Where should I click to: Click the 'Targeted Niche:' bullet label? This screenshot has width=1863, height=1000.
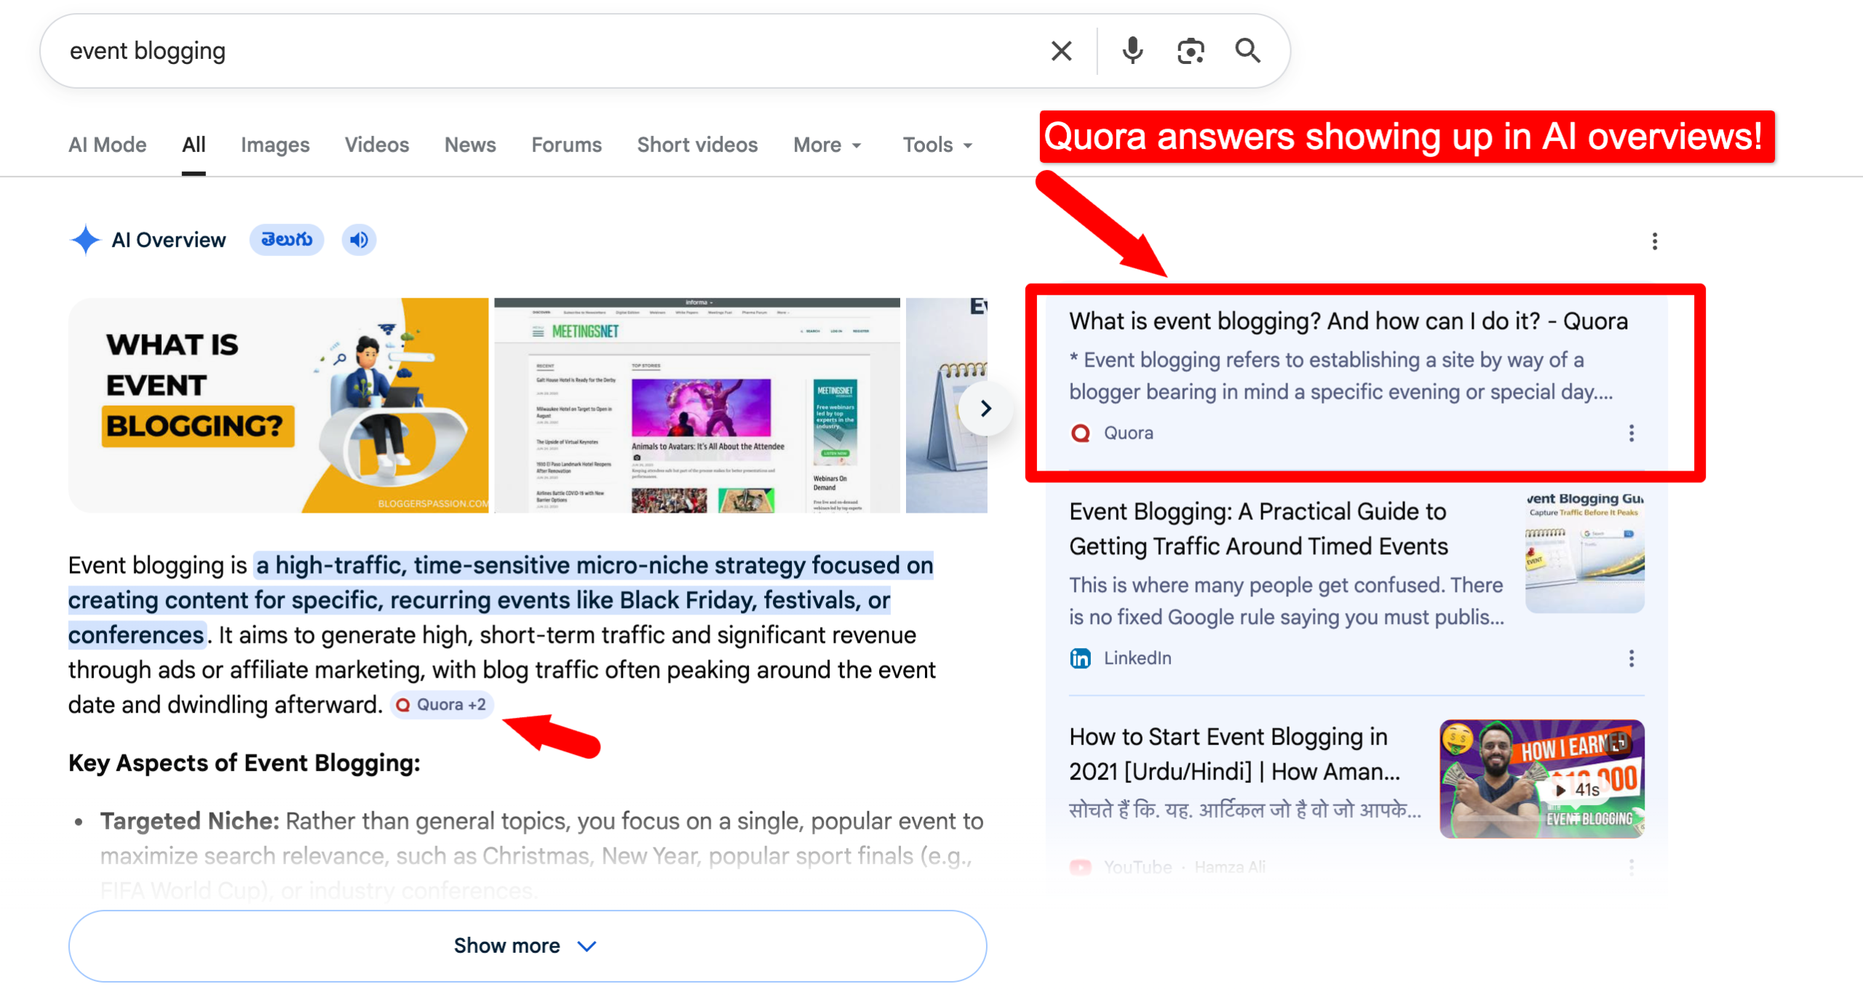click(190, 821)
